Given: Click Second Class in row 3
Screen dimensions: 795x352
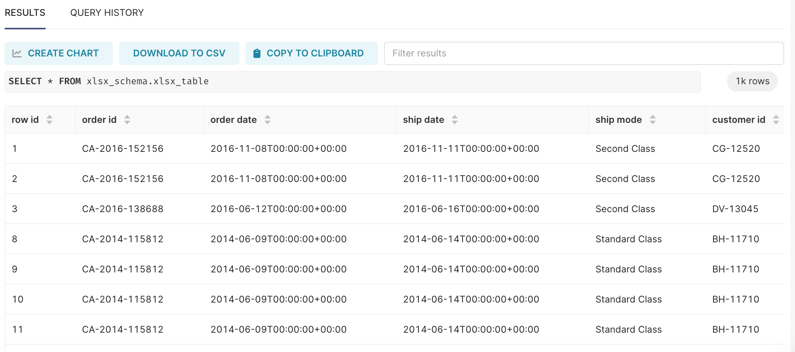Looking at the screenshot, I should coord(625,209).
